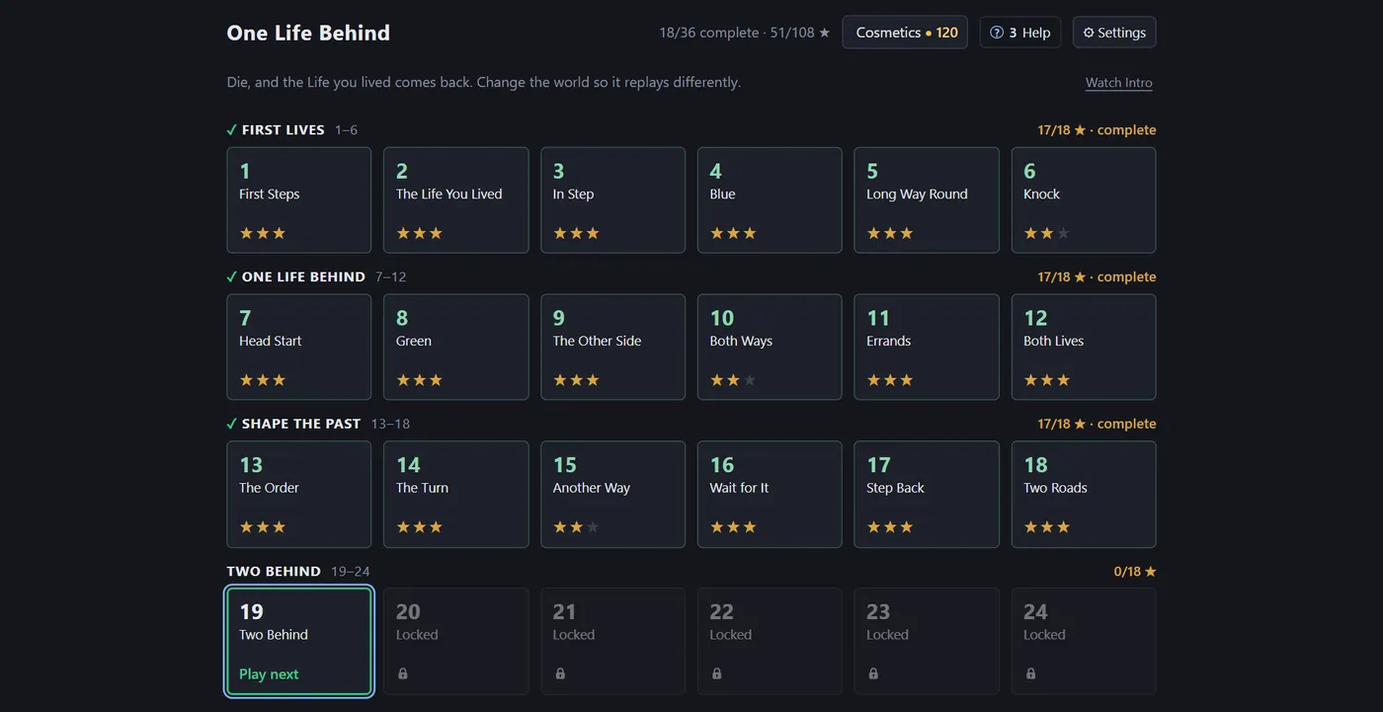Image resolution: width=1383 pixels, height=712 pixels.
Task: Select level 2 The Life You Lived
Action: coord(456,200)
